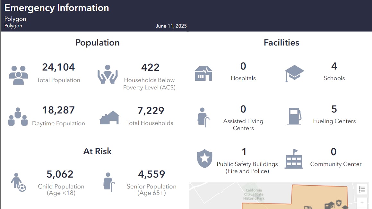
Task: Click the June 11, 2025 date text
Action: [171, 26]
